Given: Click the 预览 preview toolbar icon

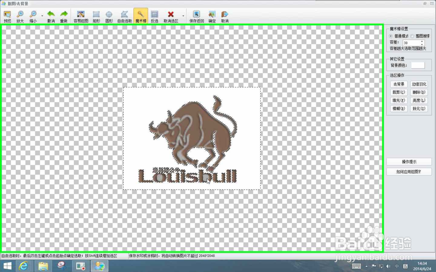Looking at the screenshot, I should tap(7, 17).
